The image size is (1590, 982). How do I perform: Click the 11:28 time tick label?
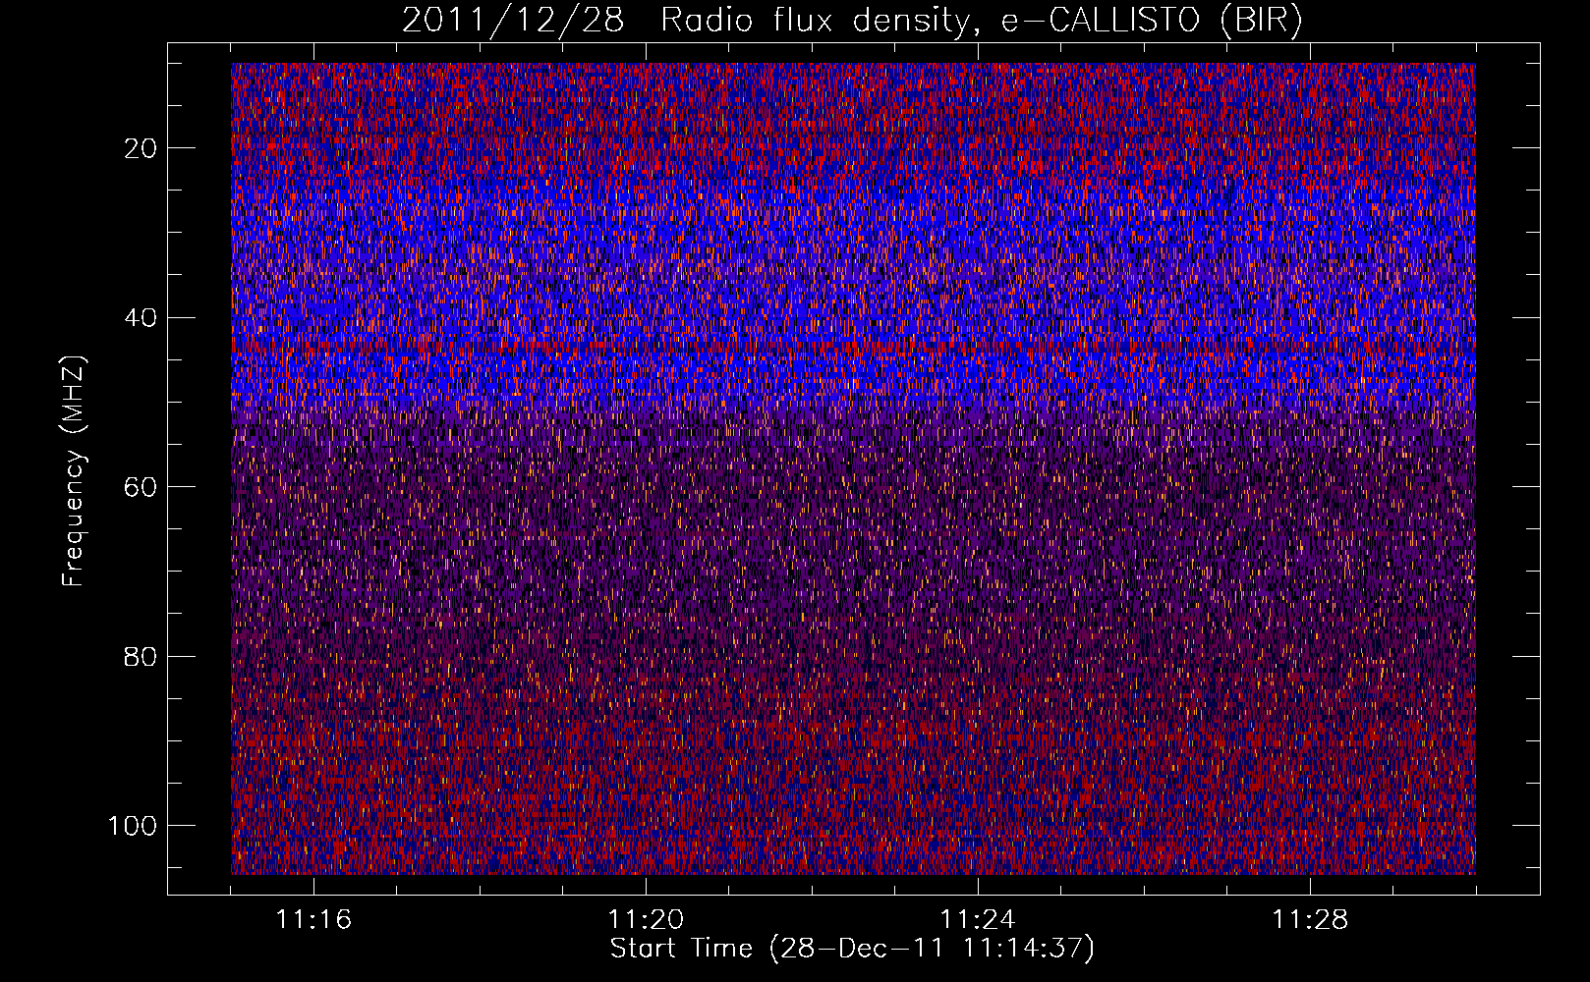click(x=1310, y=920)
